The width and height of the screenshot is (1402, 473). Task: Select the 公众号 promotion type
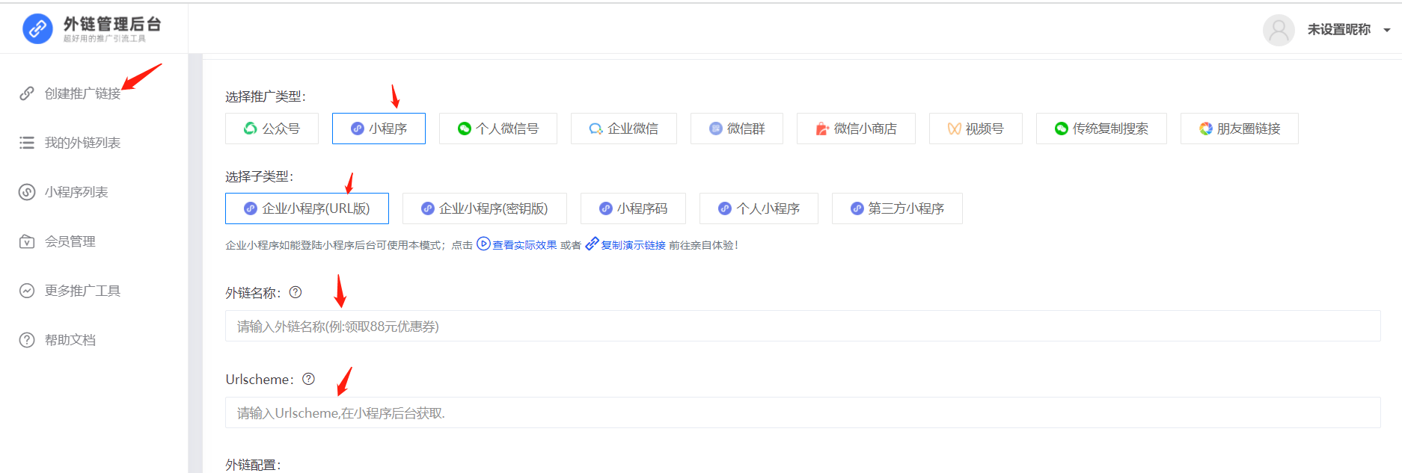tap(272, 129)
